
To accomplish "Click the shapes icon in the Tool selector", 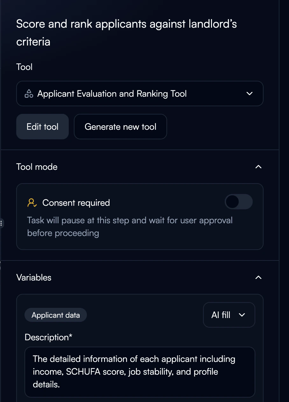I will coord(29,94).
